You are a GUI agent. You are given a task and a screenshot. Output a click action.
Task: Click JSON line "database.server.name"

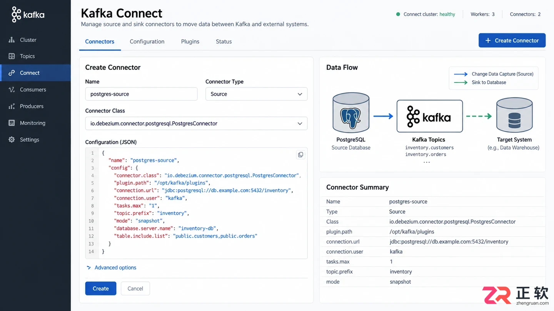166,228
